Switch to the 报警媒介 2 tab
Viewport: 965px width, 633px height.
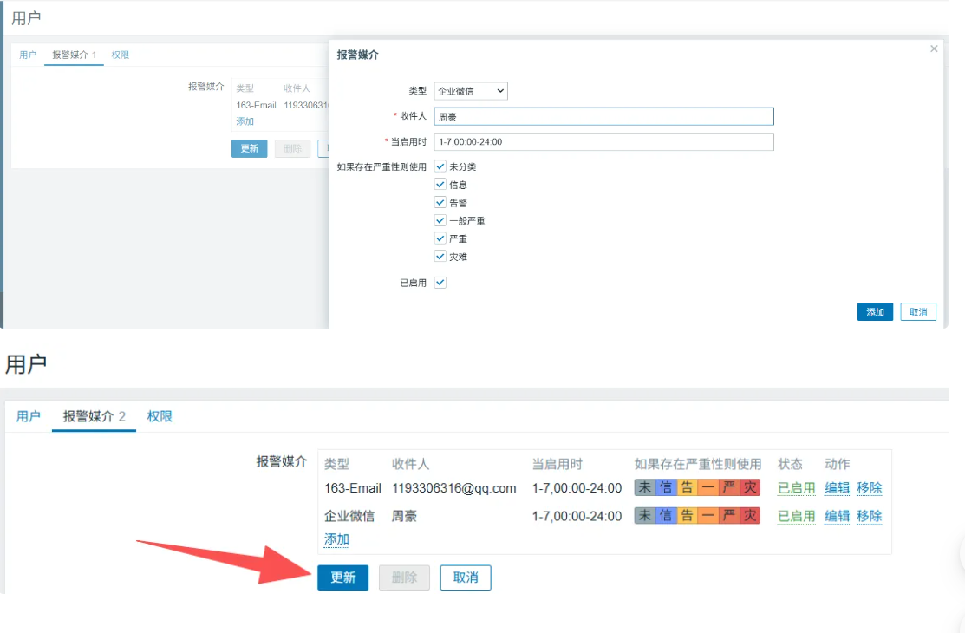click(94, 417)
